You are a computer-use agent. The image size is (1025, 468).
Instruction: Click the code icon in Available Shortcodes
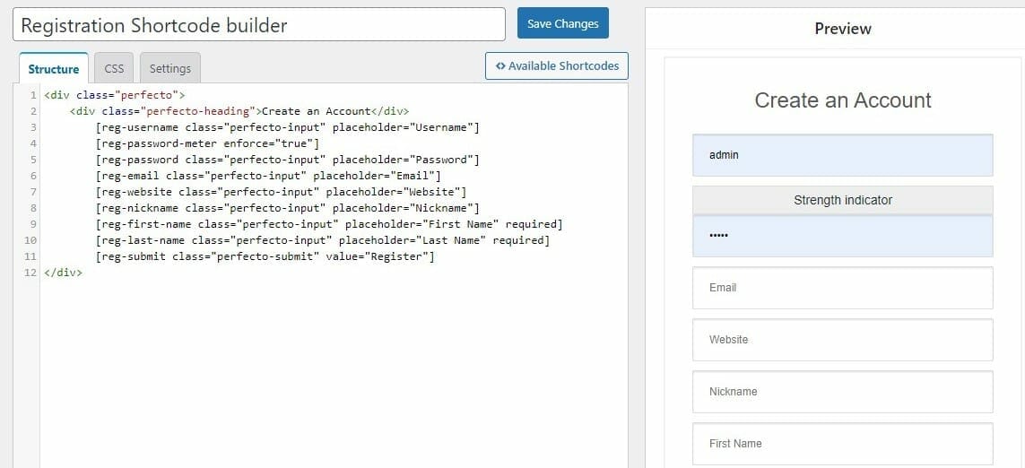point(500,66)
